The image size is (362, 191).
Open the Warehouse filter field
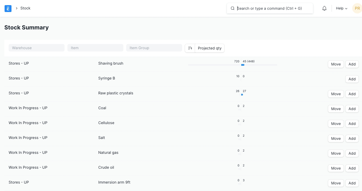point(36,48)
